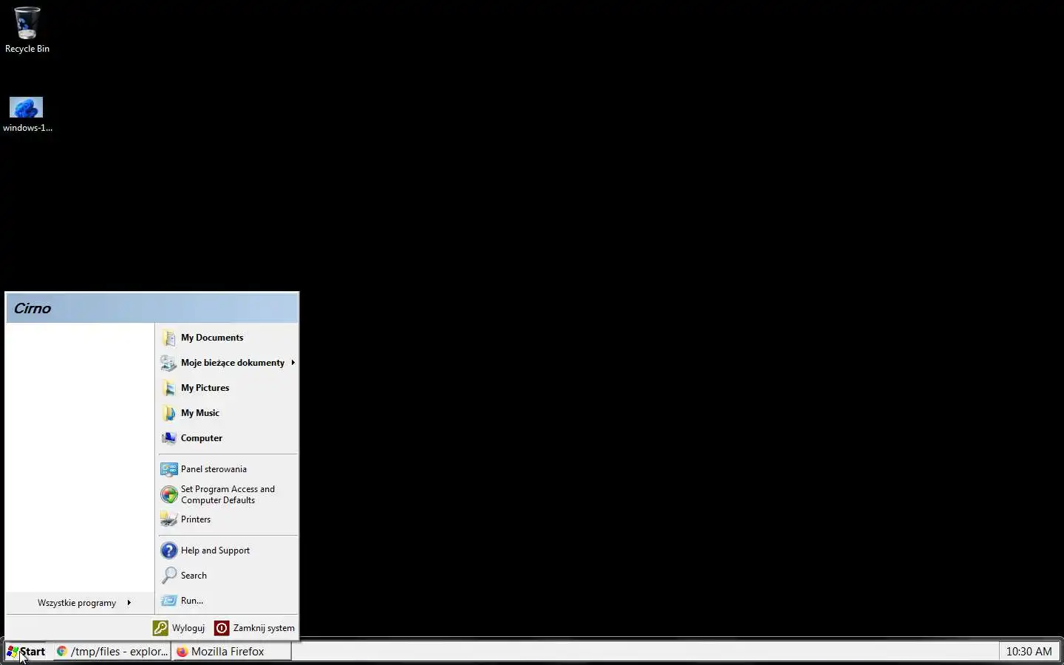
Task: Expand Wszystkie programy arrow
Action: tap(129, 603)
